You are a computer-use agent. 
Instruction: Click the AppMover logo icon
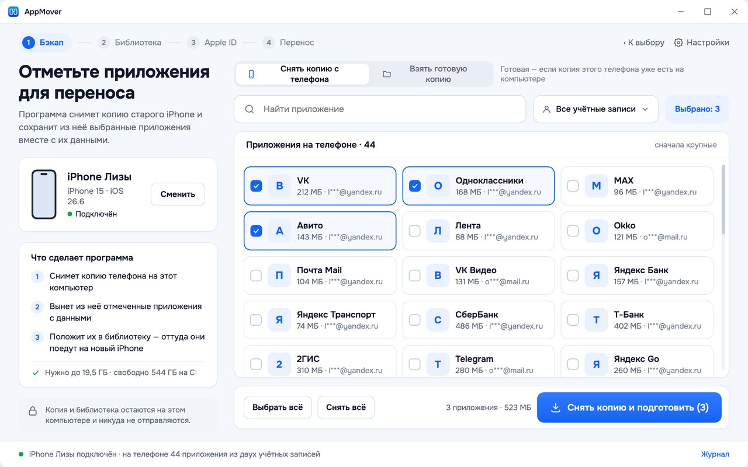point(13,12)
